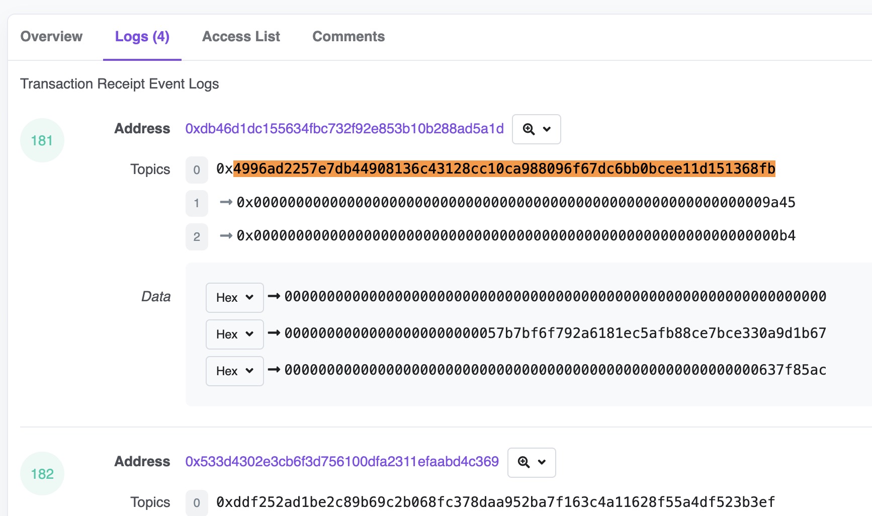872x516 pixels.
Task: Switch to the Access List tab
Action: point(241,37)
